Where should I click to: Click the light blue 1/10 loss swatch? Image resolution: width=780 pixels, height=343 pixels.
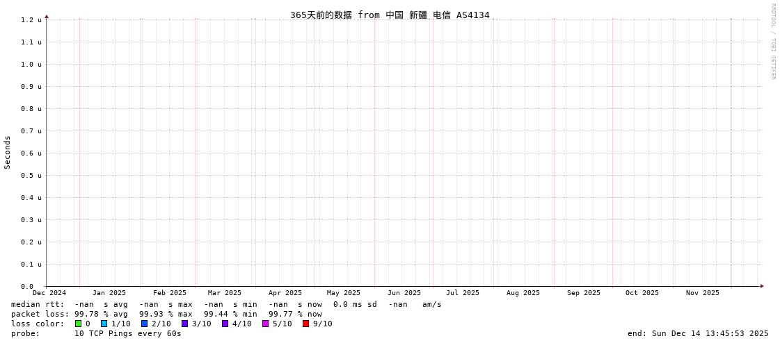[104, 324]
